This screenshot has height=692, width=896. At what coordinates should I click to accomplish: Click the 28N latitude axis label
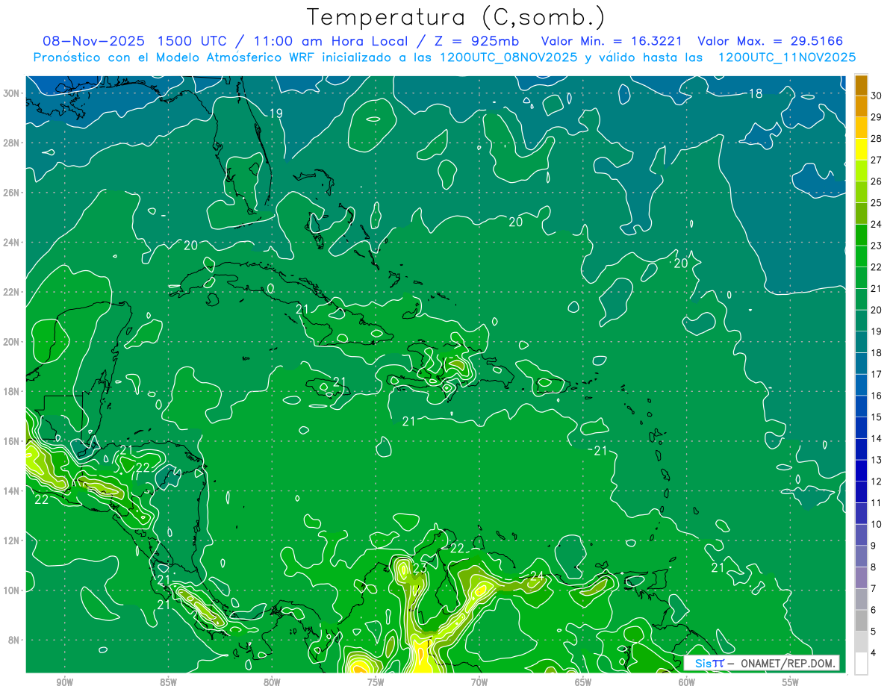13,143
